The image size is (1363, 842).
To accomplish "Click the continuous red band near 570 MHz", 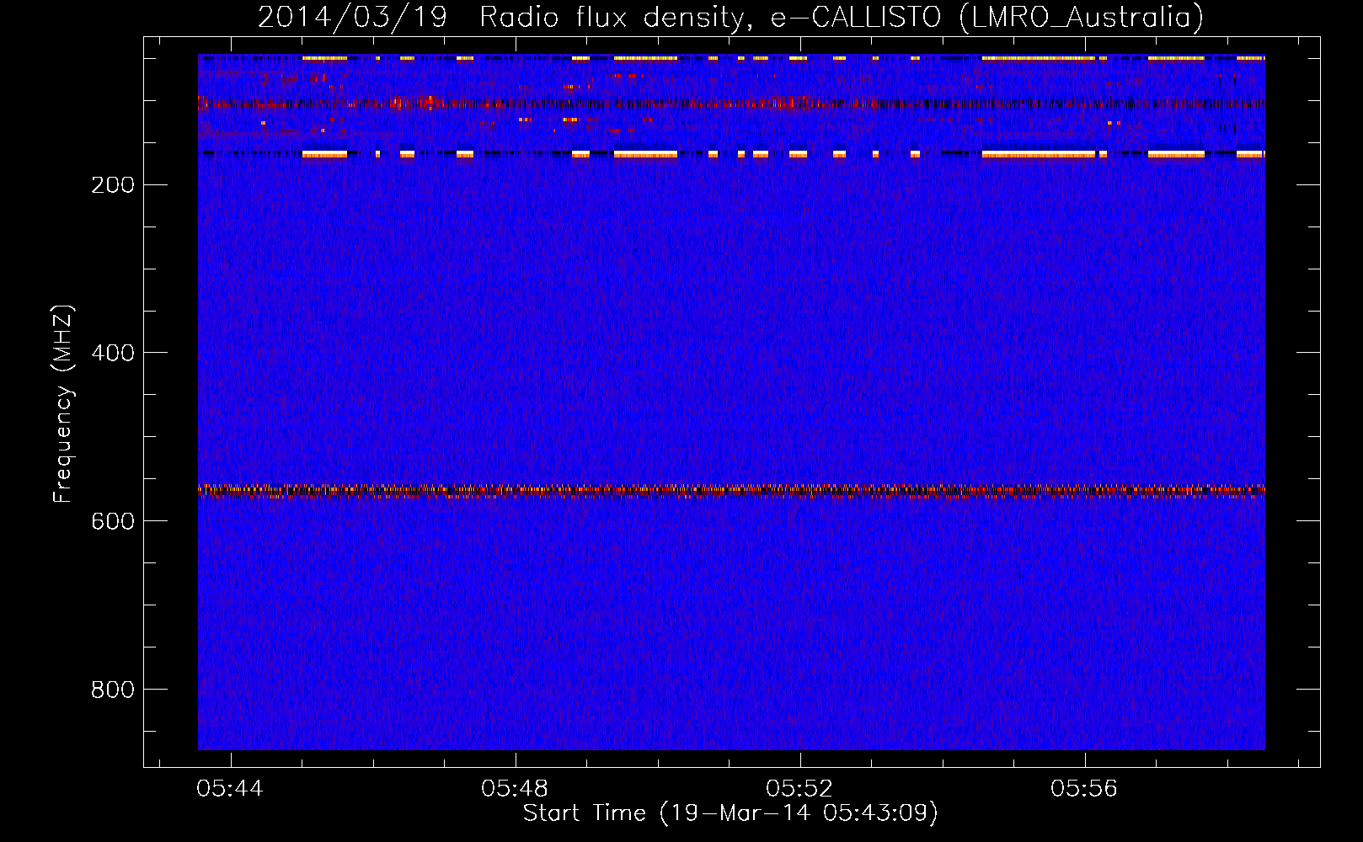I will click(x=731, y=490).
